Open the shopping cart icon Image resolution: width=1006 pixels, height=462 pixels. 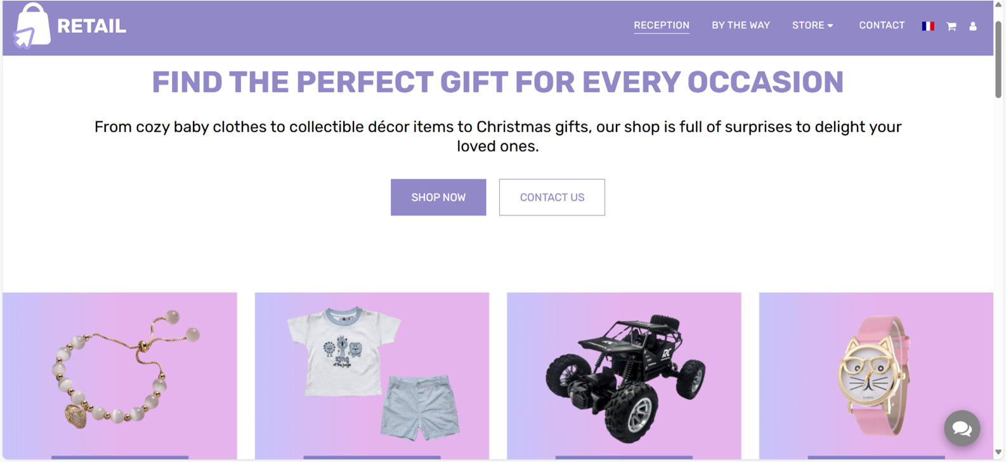point(951,26)
